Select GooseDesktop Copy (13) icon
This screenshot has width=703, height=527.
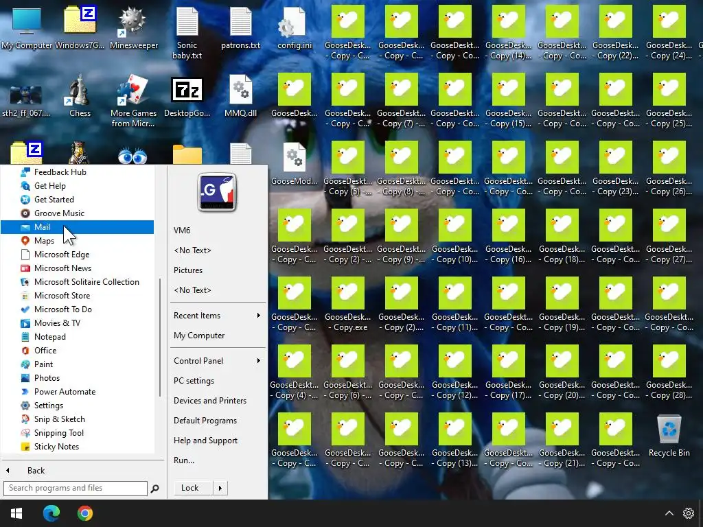pyautogui.click(x=455, y=441)
